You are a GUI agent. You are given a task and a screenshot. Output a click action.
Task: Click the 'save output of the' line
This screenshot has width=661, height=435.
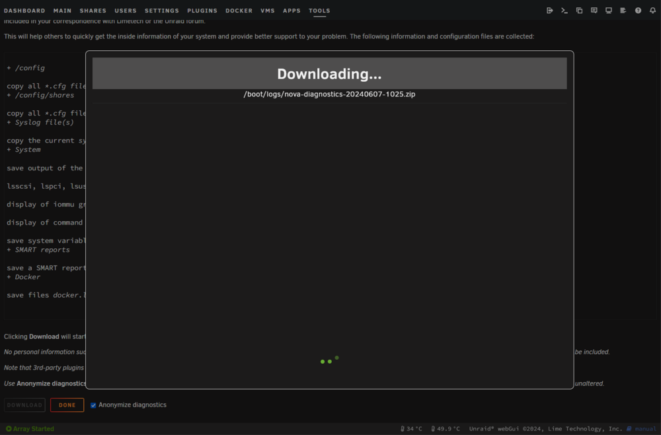pyautogui.click(x=45, y=168)
